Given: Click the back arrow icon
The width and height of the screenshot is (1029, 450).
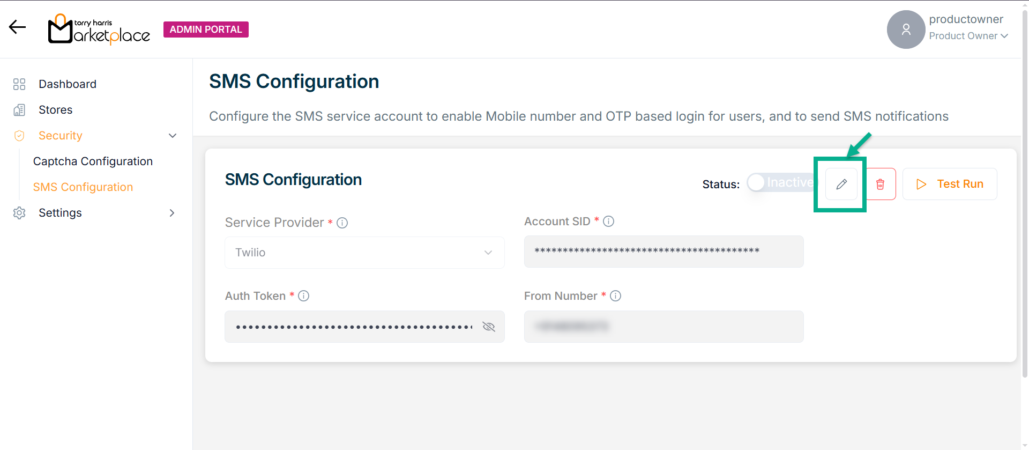Looking at the screenshot, I should pyautogui.click(x=17, y=27).
